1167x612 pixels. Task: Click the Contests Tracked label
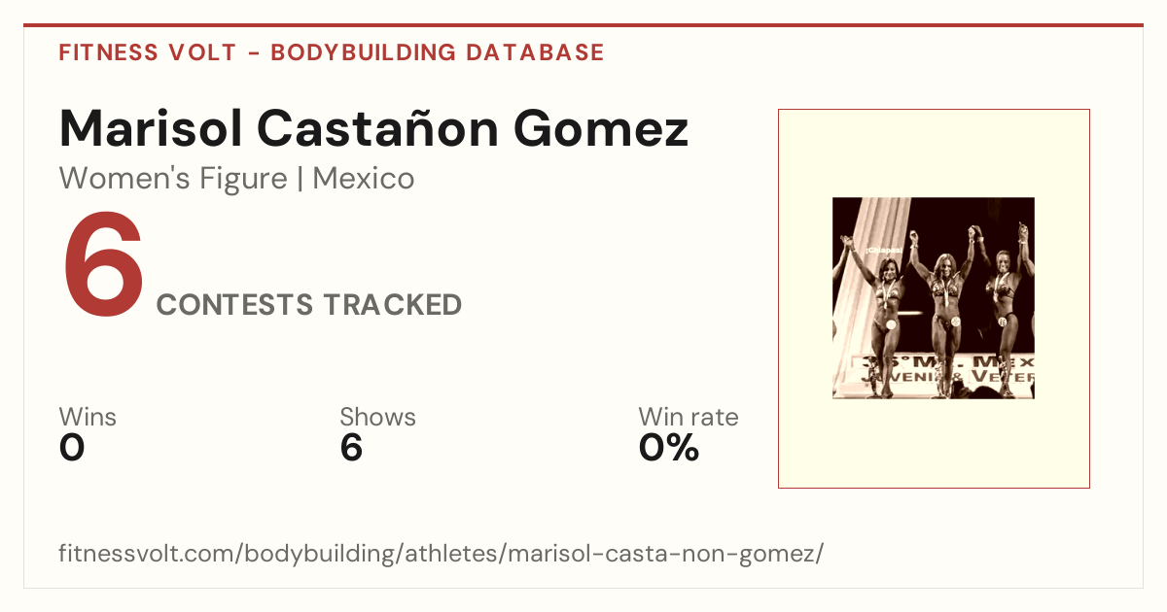click(x=309, y=305)
